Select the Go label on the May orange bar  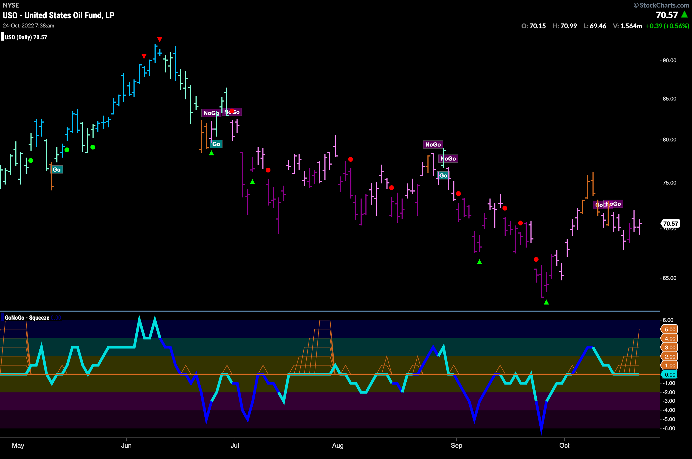point(57,169)
